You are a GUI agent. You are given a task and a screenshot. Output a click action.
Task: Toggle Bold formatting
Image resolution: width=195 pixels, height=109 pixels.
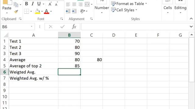pos(27,4)
